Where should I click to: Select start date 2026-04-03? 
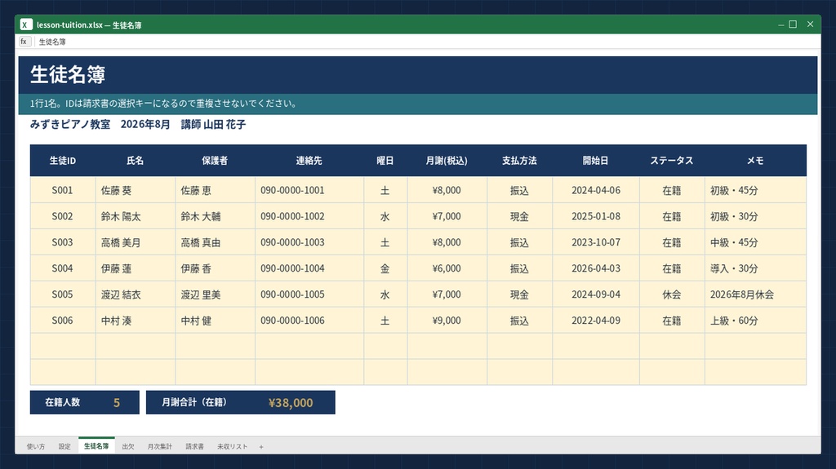pyautogui.click(x=595, y=268)
